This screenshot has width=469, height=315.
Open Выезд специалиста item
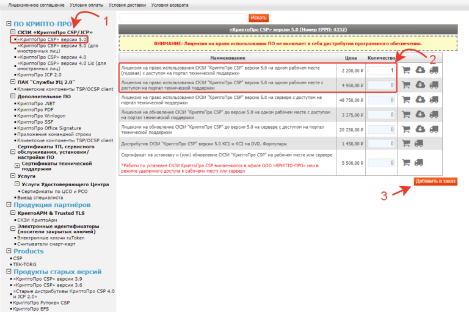pyautogui.click(x=40, y=198)
